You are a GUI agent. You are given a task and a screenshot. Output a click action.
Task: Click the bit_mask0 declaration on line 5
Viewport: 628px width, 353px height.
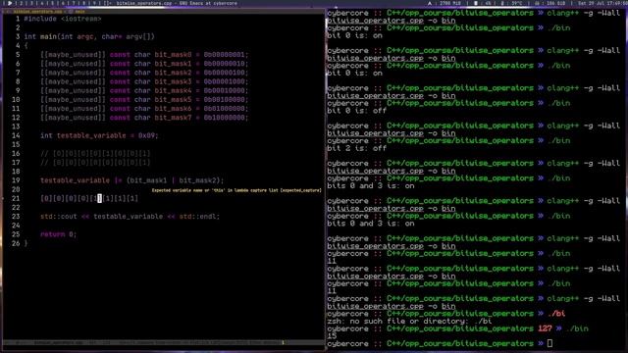click(x=144, y=55)
